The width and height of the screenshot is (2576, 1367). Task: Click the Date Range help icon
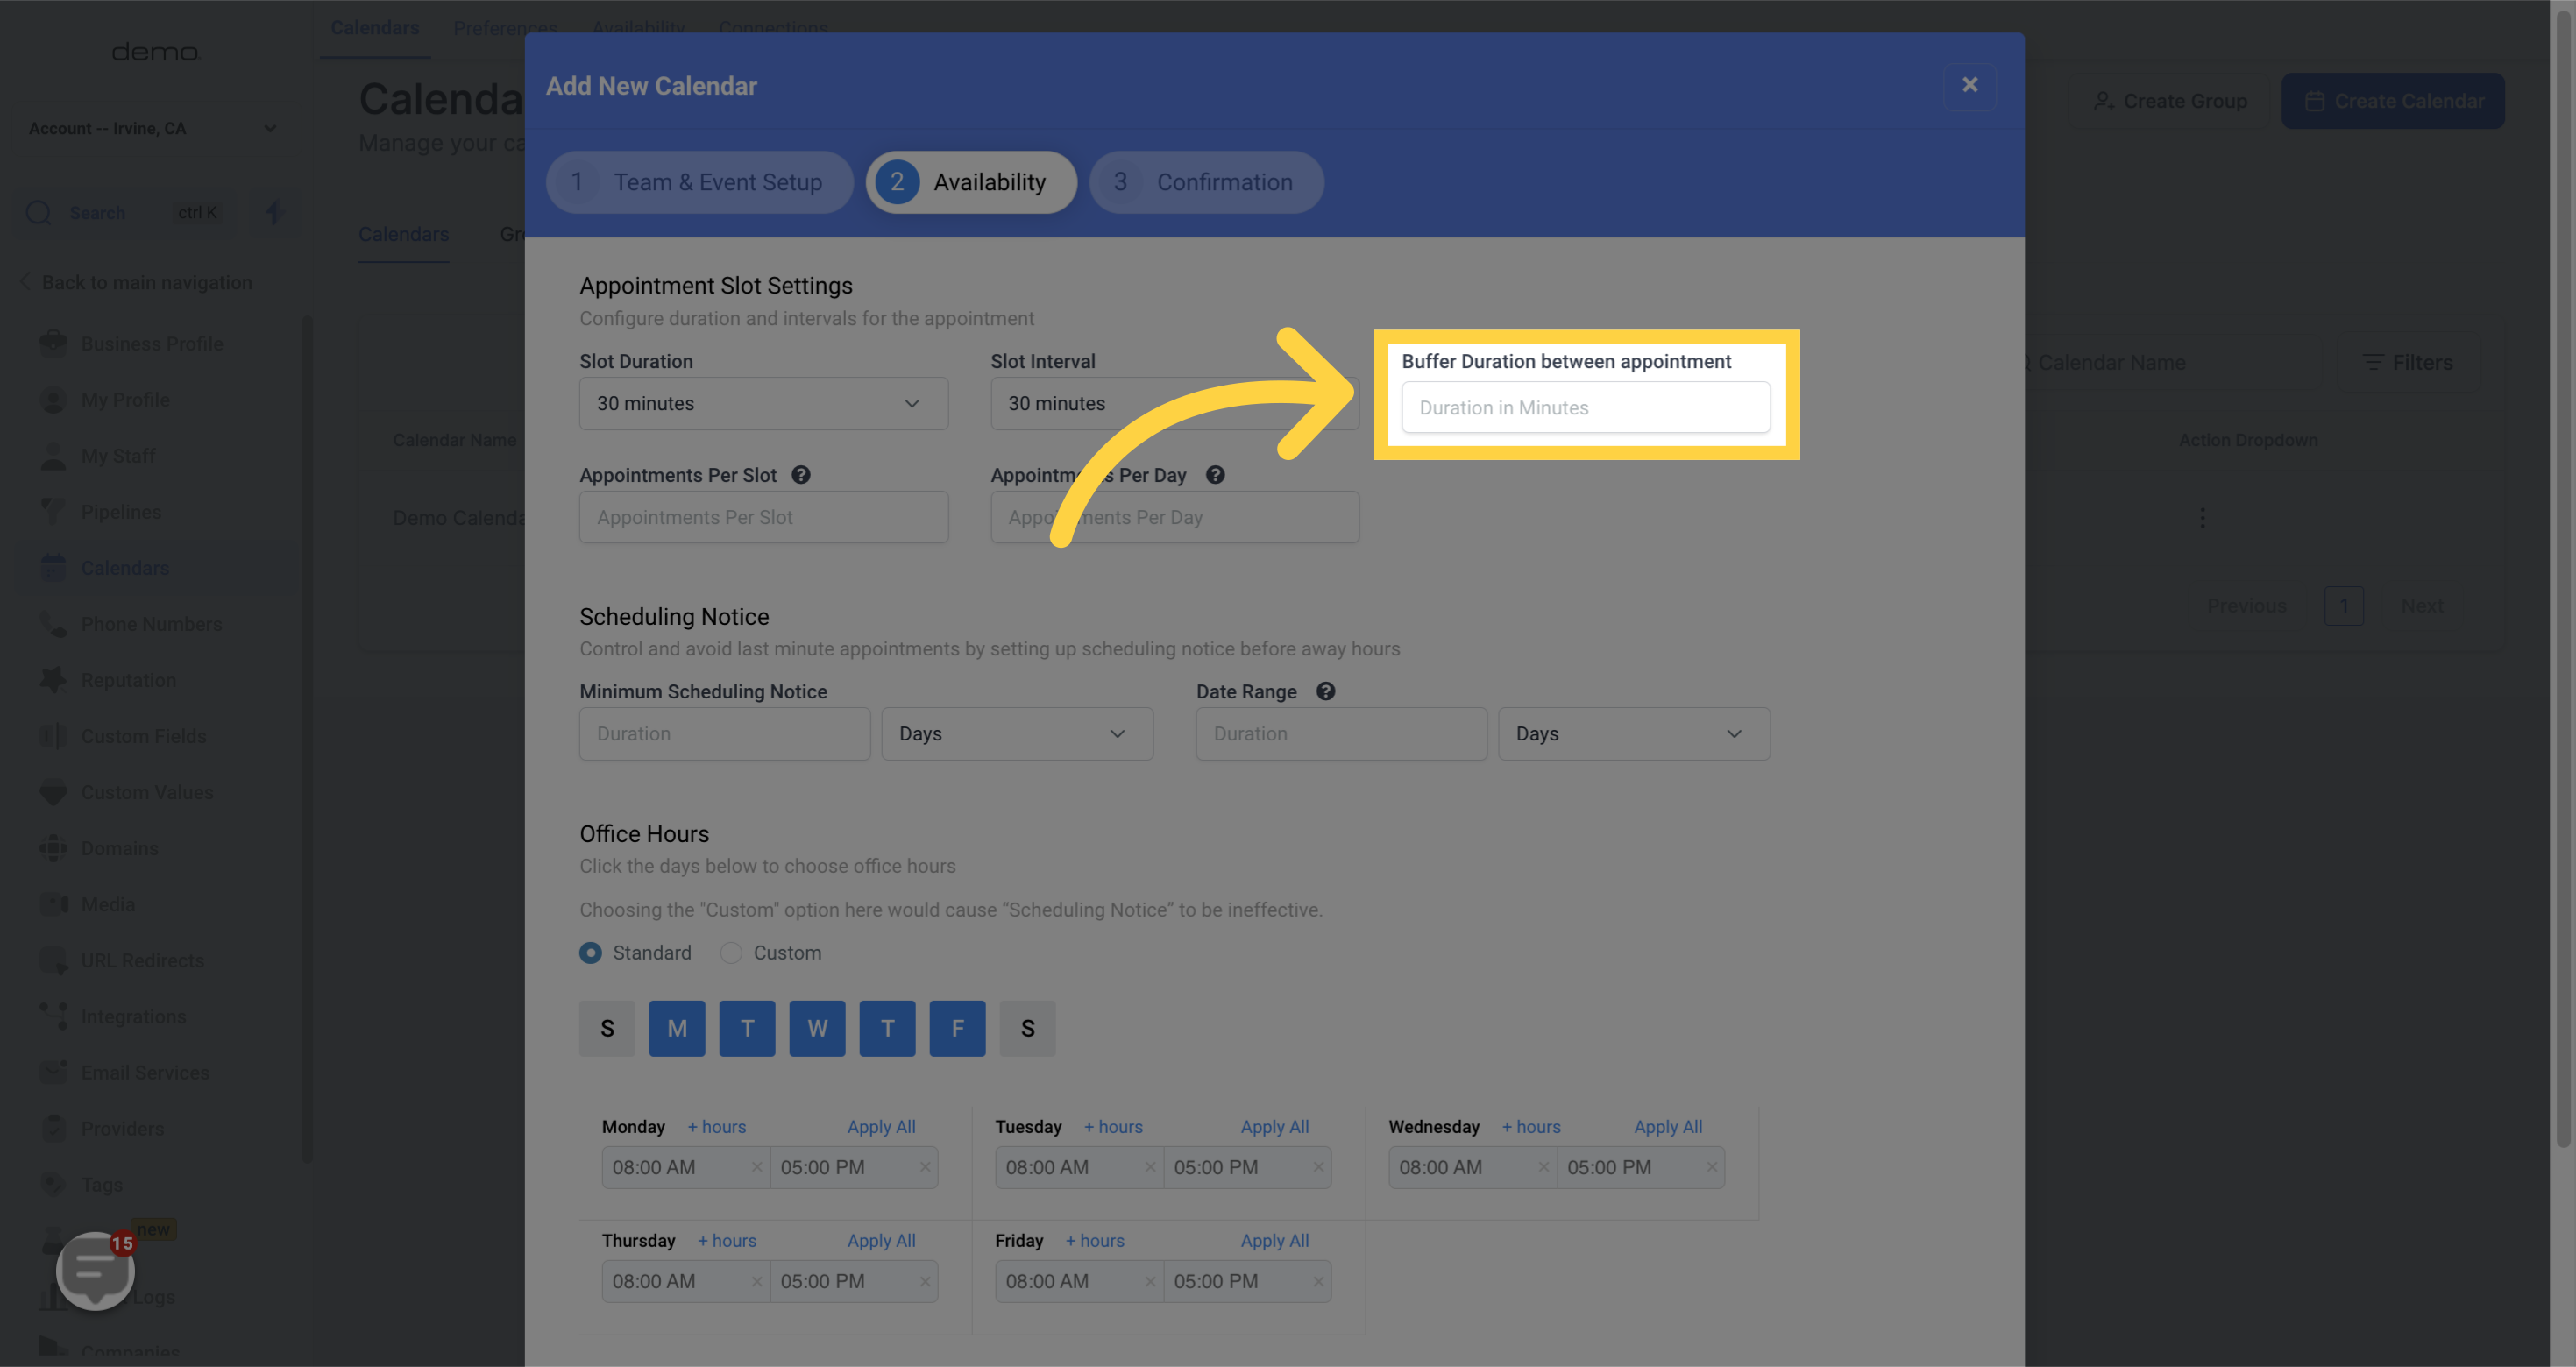click(1325, 691)
